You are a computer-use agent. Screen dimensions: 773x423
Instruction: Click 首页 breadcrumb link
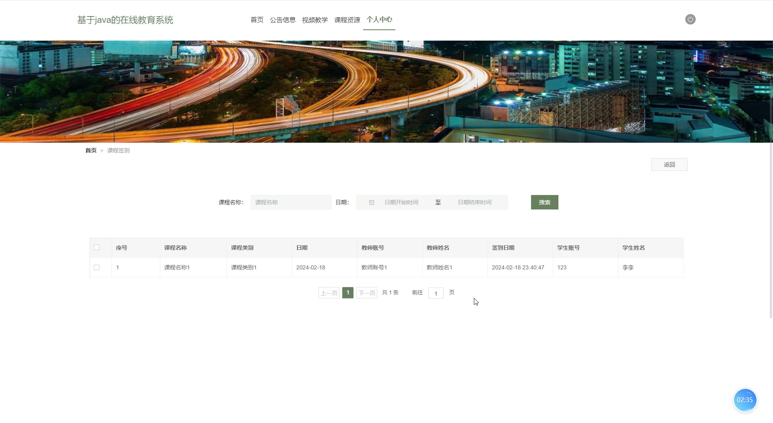pos(91,150)
